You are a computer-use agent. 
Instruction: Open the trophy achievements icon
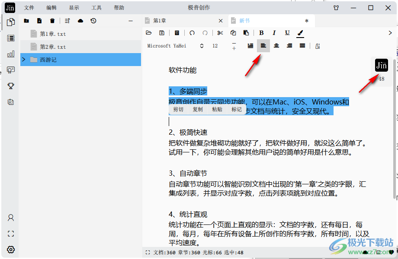[x=11, y=86]
